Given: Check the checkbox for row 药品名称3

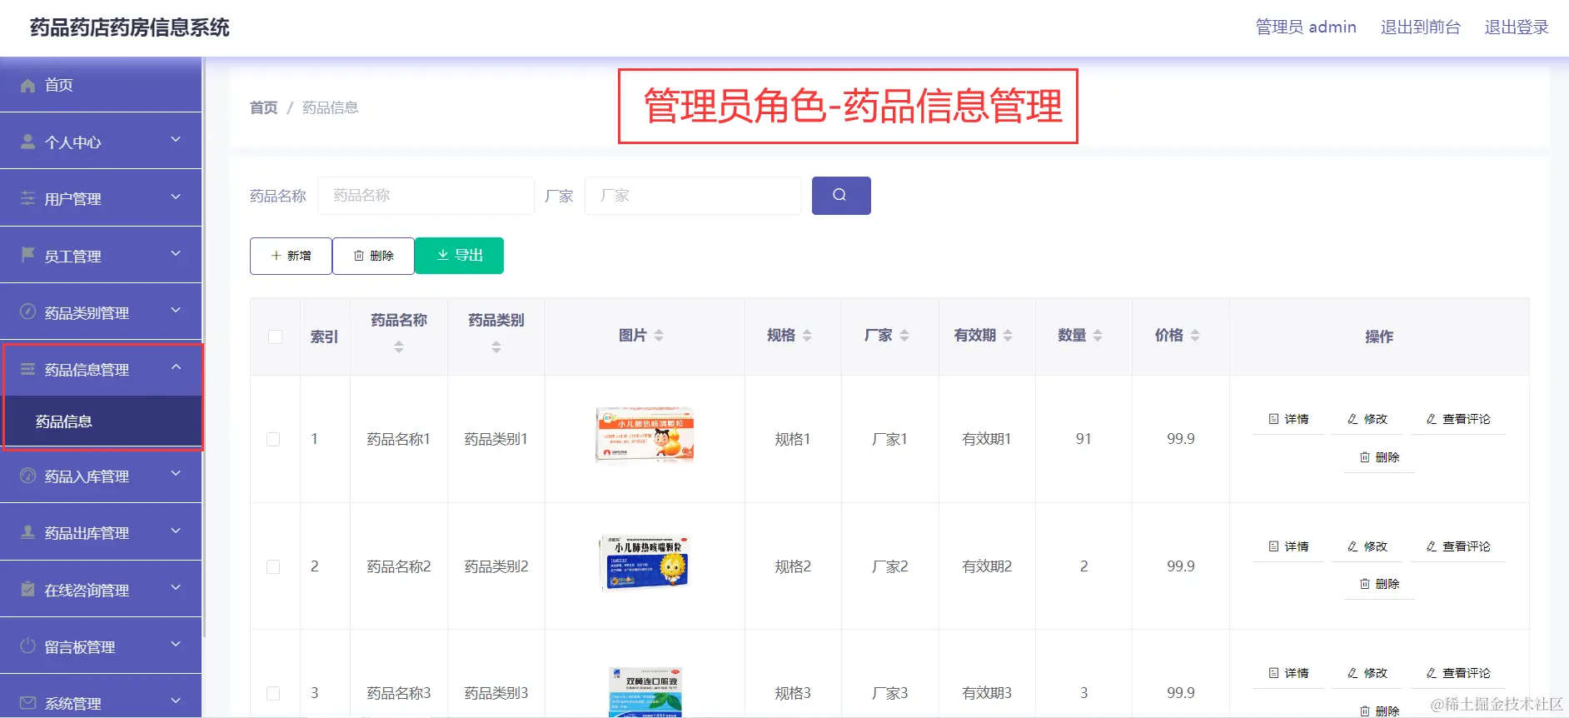Looking at the screenshot, I should (x=273, y=693).
